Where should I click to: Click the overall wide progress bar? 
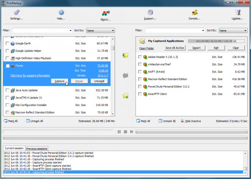click(125, 138)
